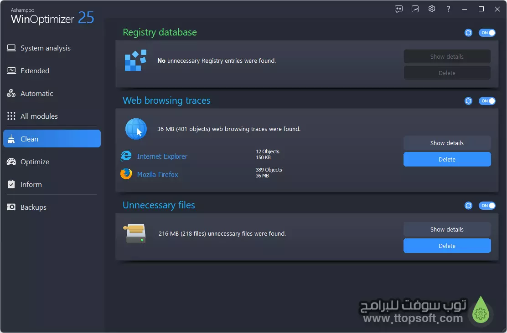This screenshot has height=333, width=507.
Task: Click the web browsing globe icon
Action: pos(136,129)
